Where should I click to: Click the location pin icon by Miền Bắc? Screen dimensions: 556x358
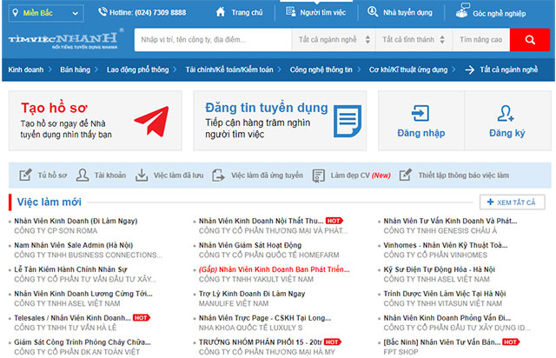pos(16,13)
